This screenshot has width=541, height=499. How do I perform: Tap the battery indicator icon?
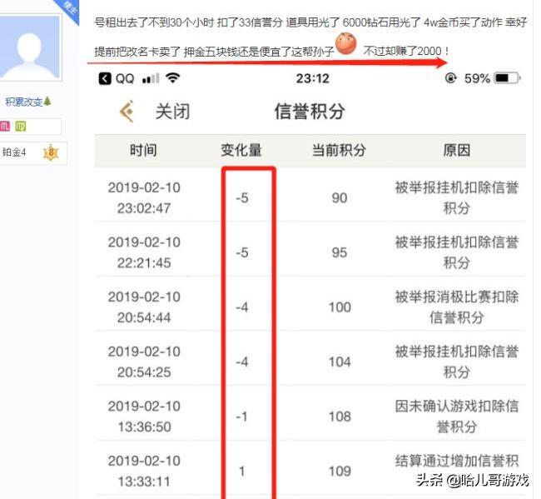pyautogui.click(x=508, y=78)
